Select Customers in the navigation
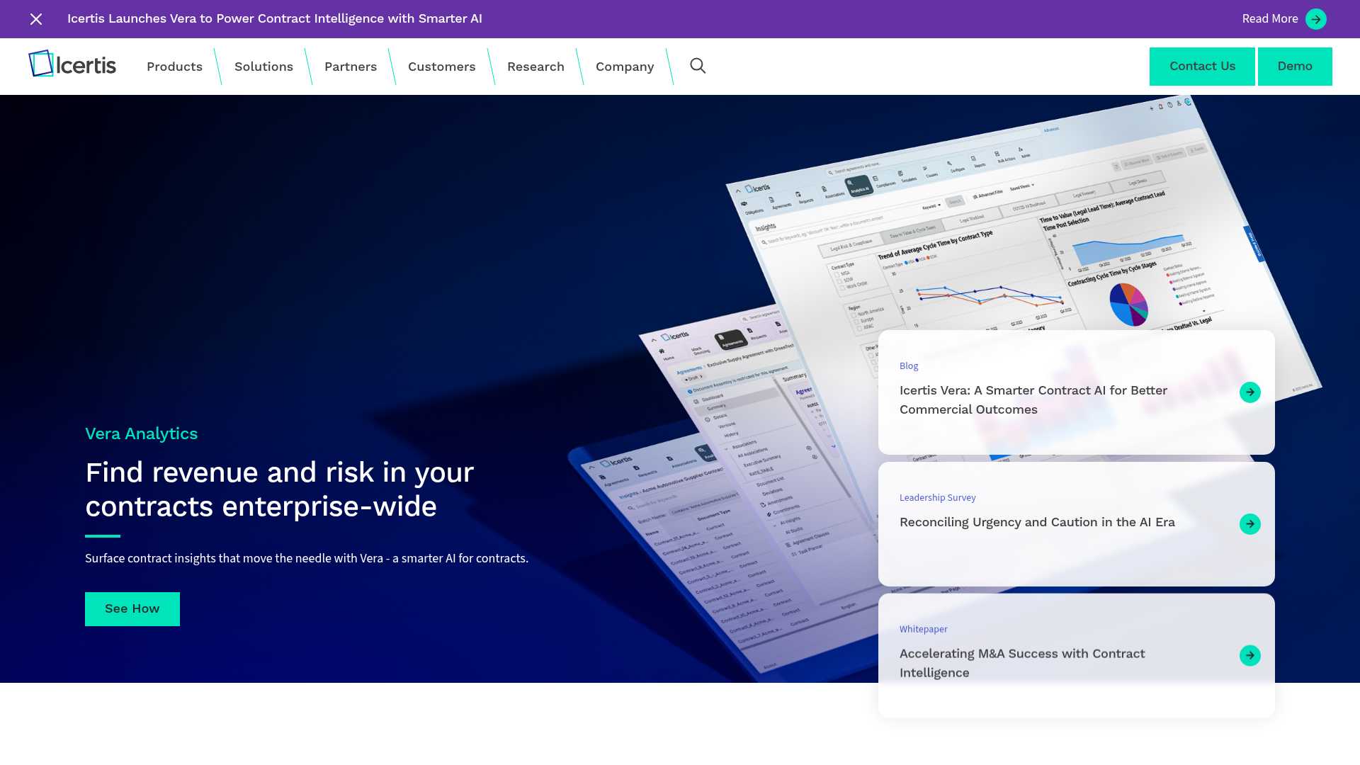Screen dimensions: 1360x765 [x=441, y=67]
